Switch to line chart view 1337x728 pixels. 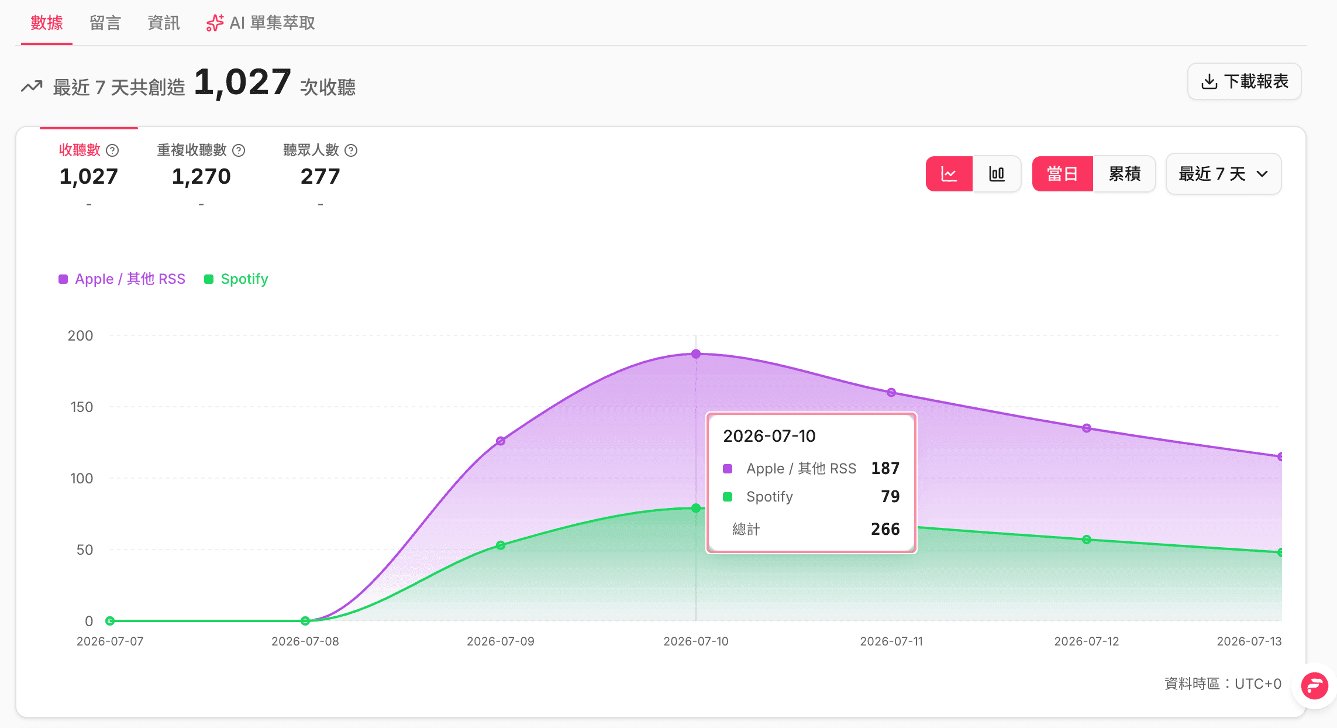click(949, 174)
